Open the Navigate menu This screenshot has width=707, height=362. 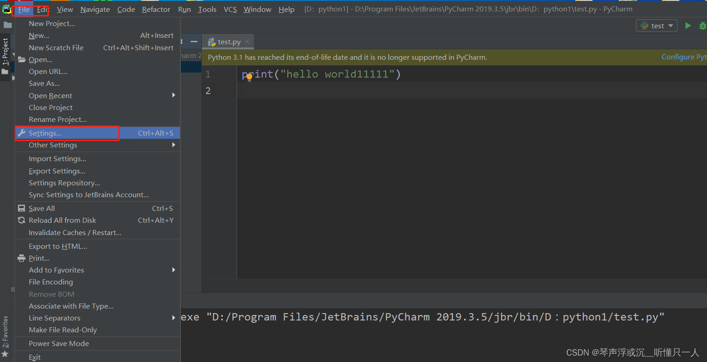(95, 9)
